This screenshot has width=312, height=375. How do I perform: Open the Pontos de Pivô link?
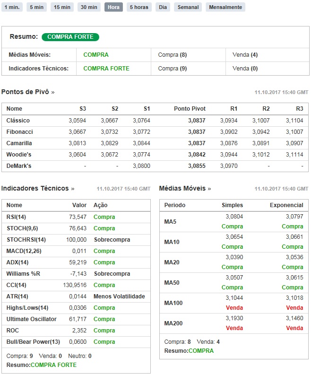pyautogui.click(x=28, y=92)
